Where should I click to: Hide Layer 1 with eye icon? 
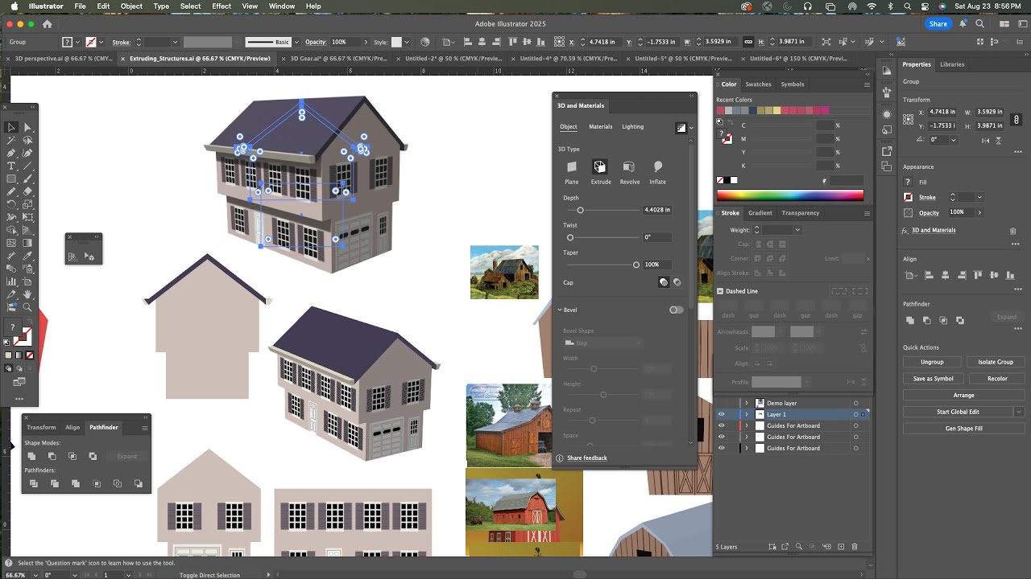tap(721, 414)
